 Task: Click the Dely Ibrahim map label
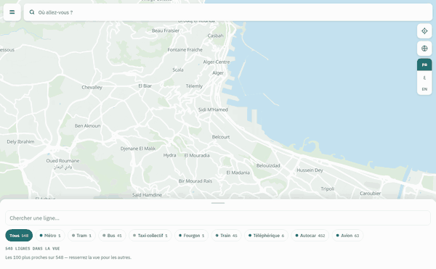tap(20, 141)
